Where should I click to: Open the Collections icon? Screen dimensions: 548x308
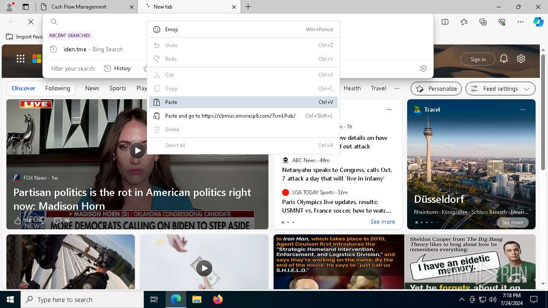coord(483,22)
